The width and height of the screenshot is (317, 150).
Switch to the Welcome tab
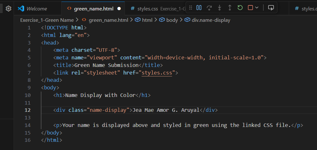point(36,9)
